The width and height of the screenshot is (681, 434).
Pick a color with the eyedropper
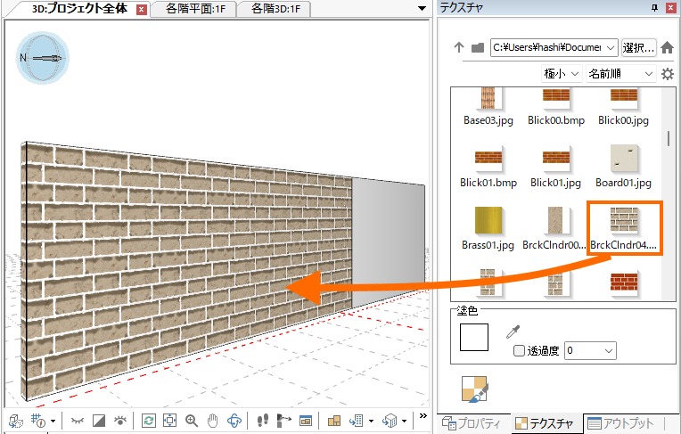(x=513, y=332)
